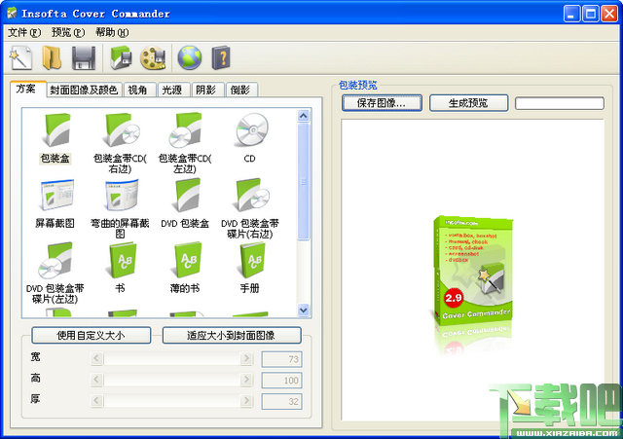Image resolution: width=623 pixels, height=439 pixels.
Task: Click the 宽 slider right arrow
Action: [x=246, y=358]
